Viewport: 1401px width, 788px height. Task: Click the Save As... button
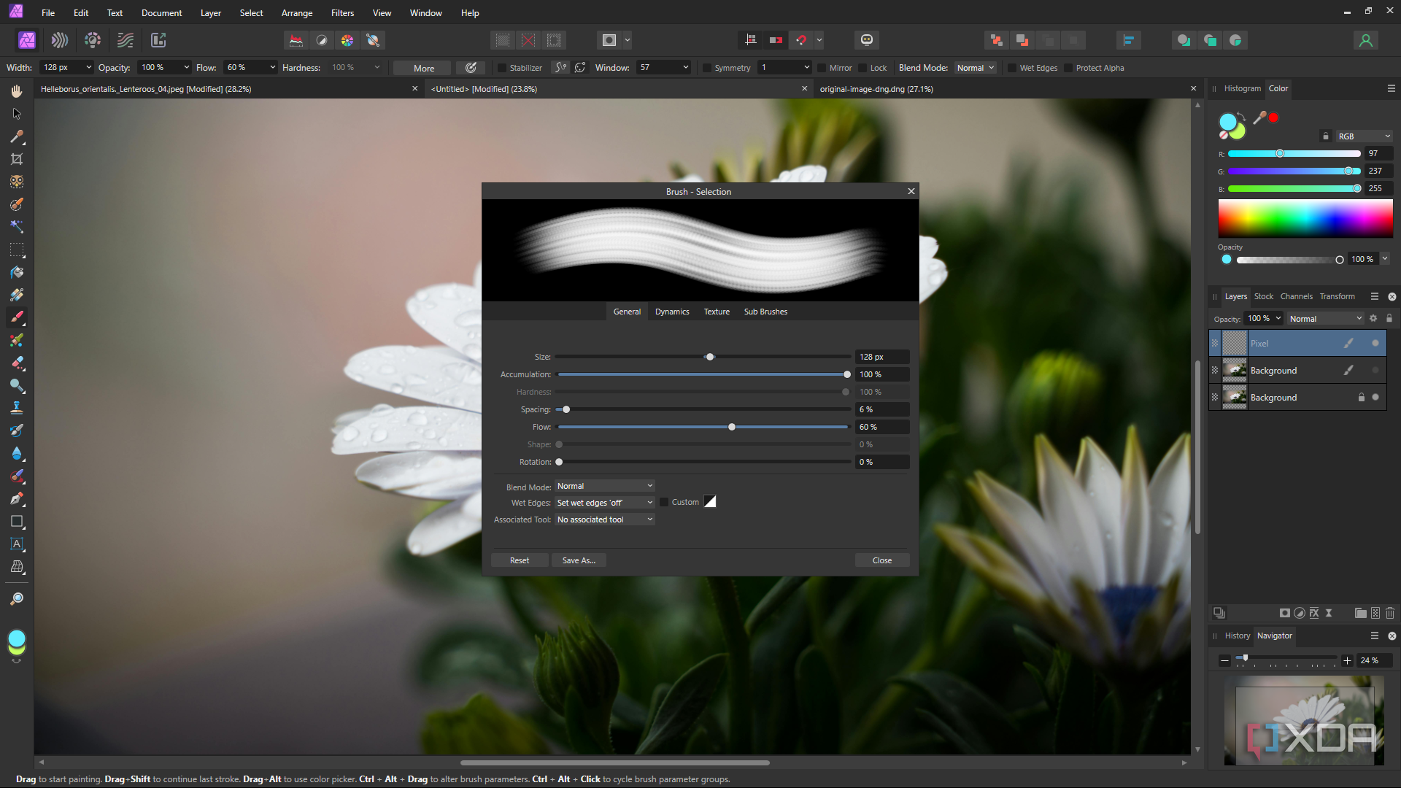(x=579, y=560)
